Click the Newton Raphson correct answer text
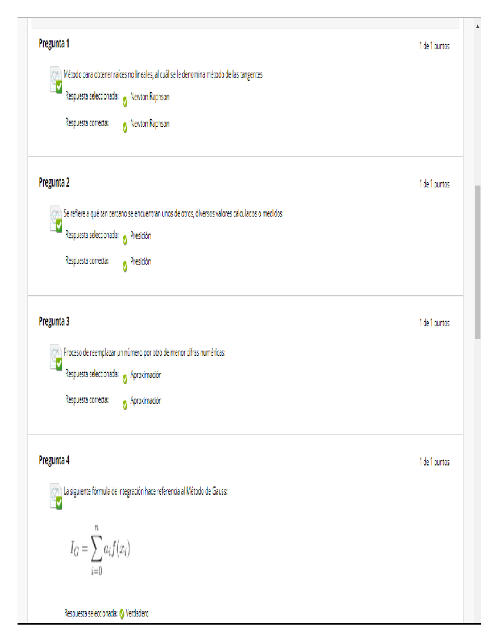Viewport: 498px width, 644px height. coord(149,124)
